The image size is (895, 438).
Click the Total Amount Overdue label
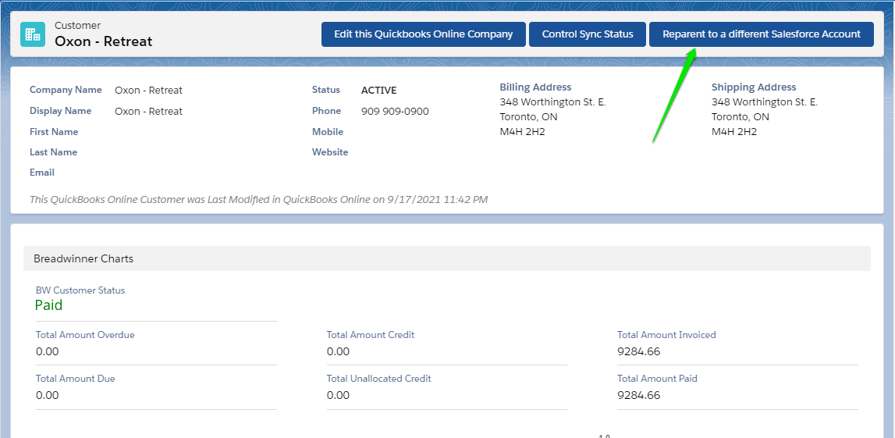85,335
